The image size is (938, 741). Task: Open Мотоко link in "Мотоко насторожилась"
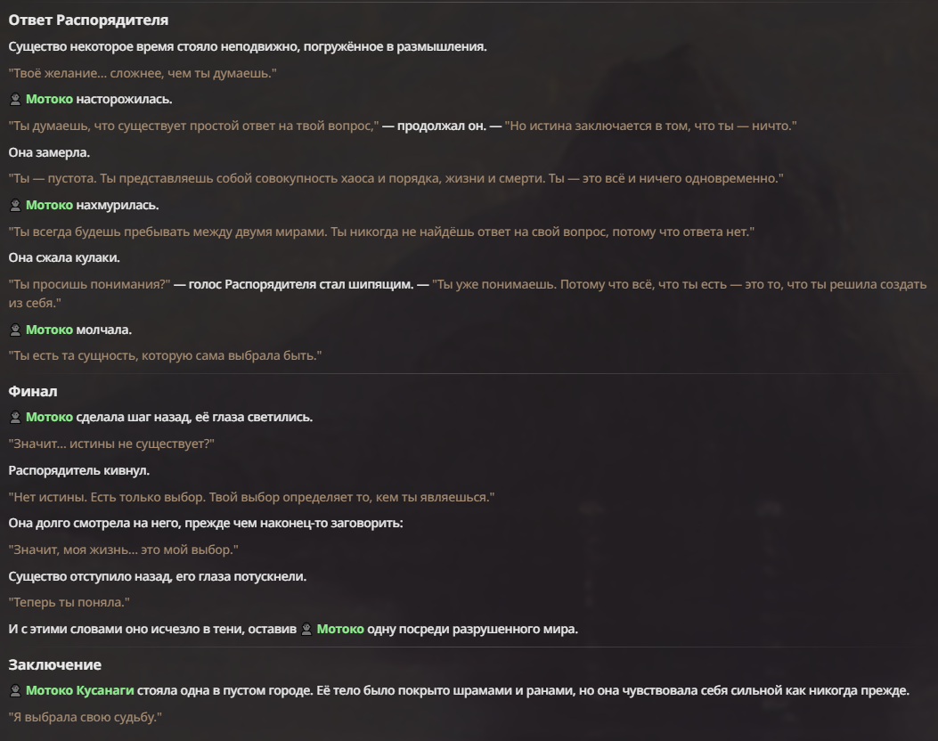click(49, 99)
